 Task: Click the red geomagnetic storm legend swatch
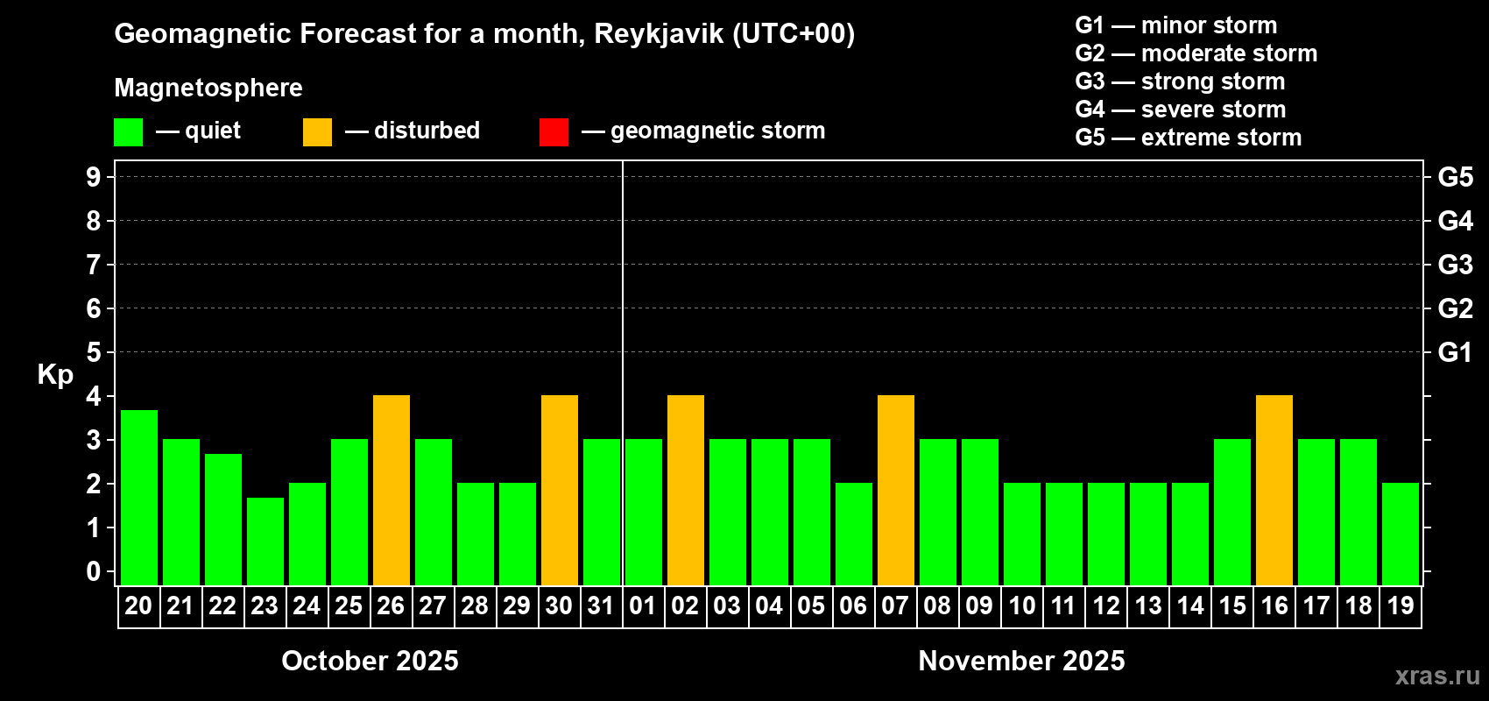[554, 132]
